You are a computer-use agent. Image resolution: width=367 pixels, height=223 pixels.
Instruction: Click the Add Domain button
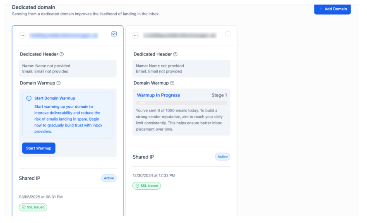pos(332,9)
